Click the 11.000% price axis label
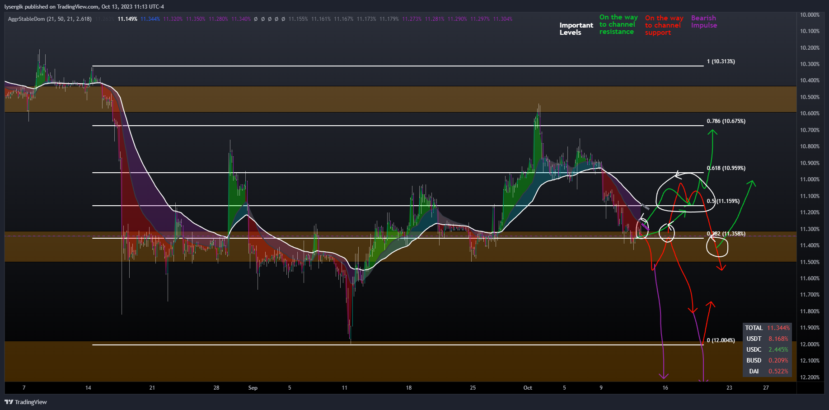This screenshot has height=410, width=829. pos(810,179)
